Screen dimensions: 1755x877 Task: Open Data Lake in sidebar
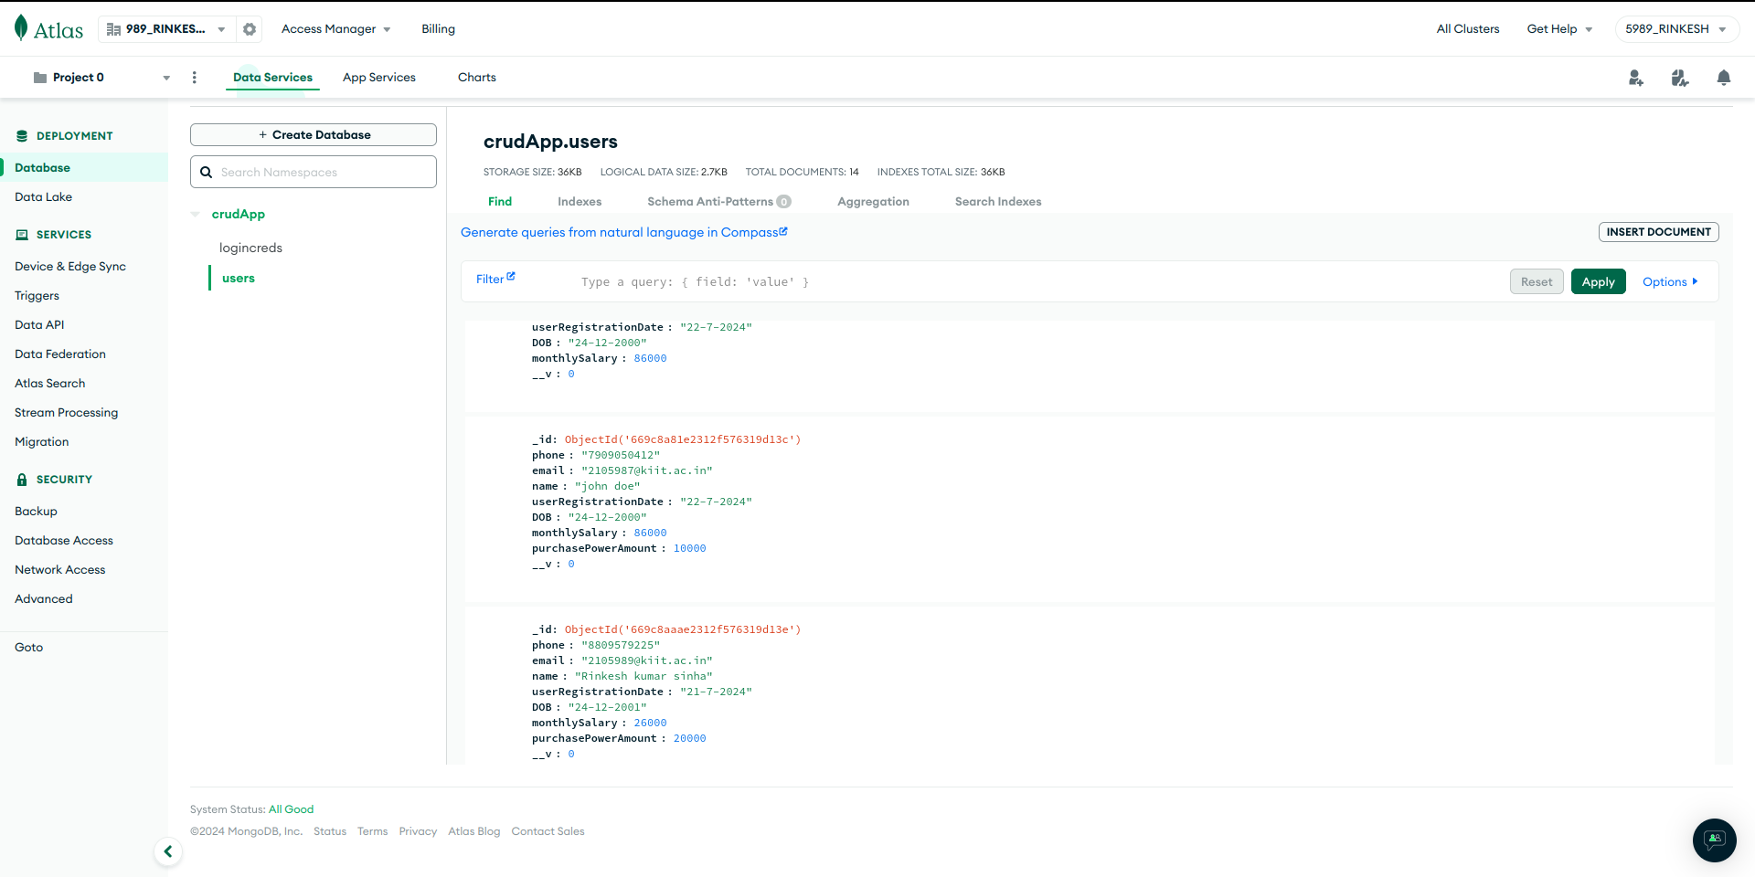[43, 197]
